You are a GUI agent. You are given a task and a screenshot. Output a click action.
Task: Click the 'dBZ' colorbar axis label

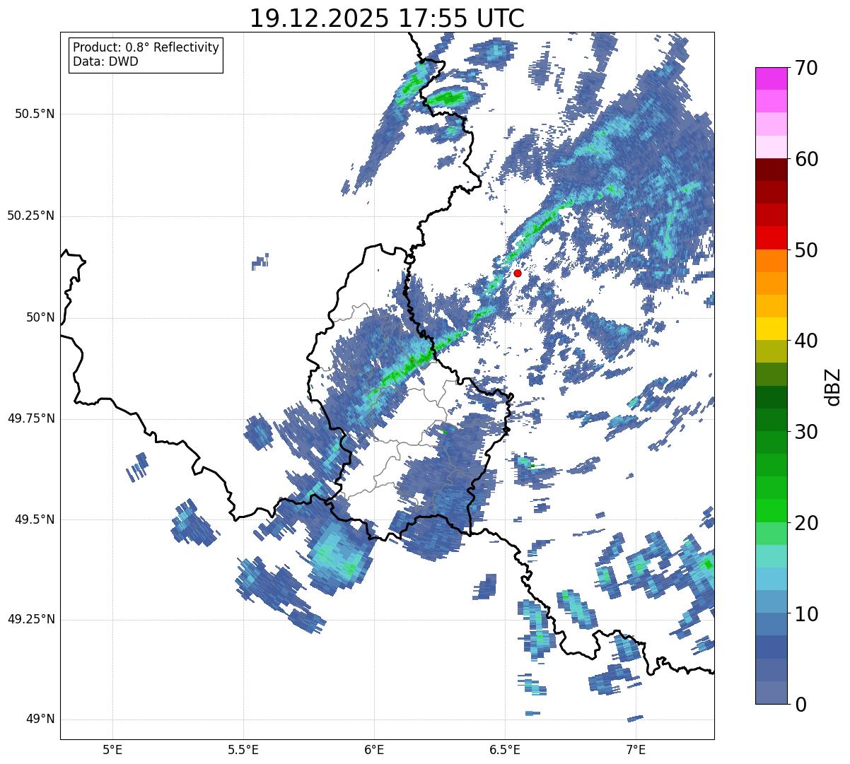[x=833, y=386]
